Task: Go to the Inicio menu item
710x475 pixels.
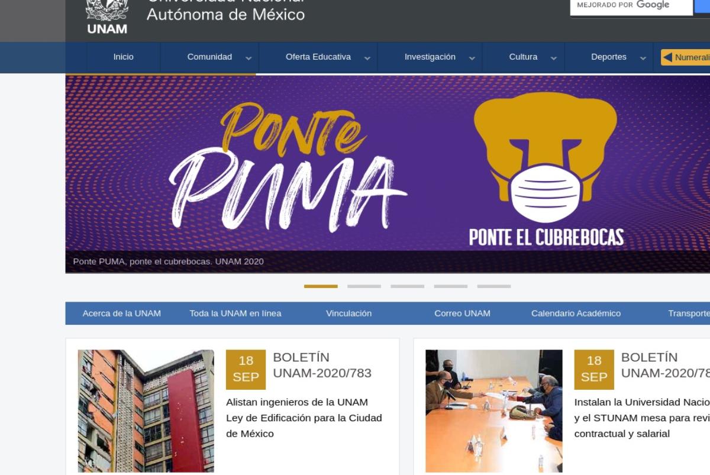Action: tap(123, 57)
